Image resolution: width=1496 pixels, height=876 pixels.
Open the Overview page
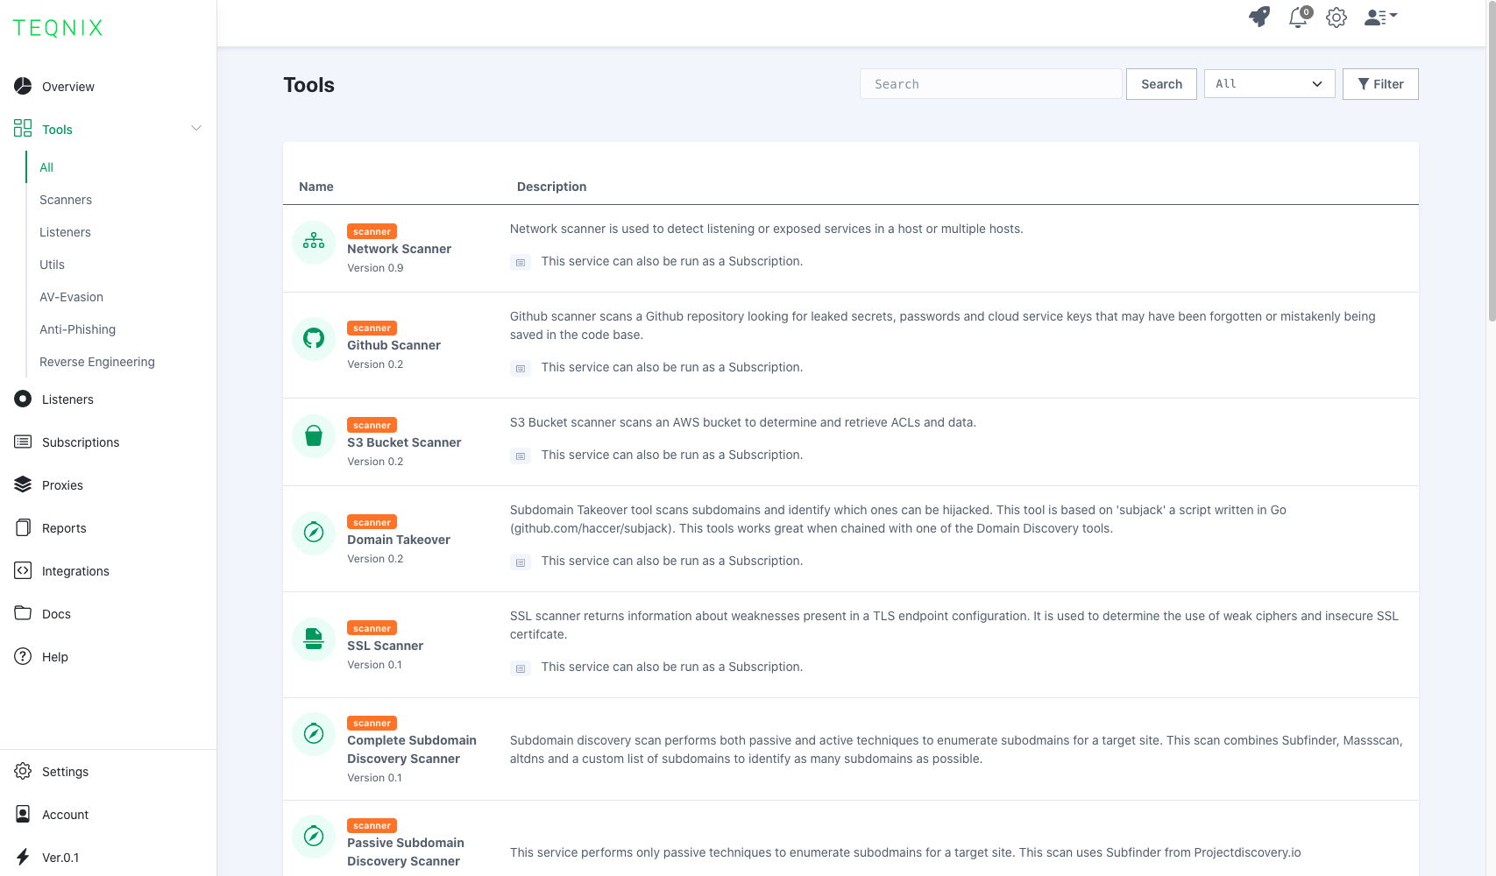[67, 86]
